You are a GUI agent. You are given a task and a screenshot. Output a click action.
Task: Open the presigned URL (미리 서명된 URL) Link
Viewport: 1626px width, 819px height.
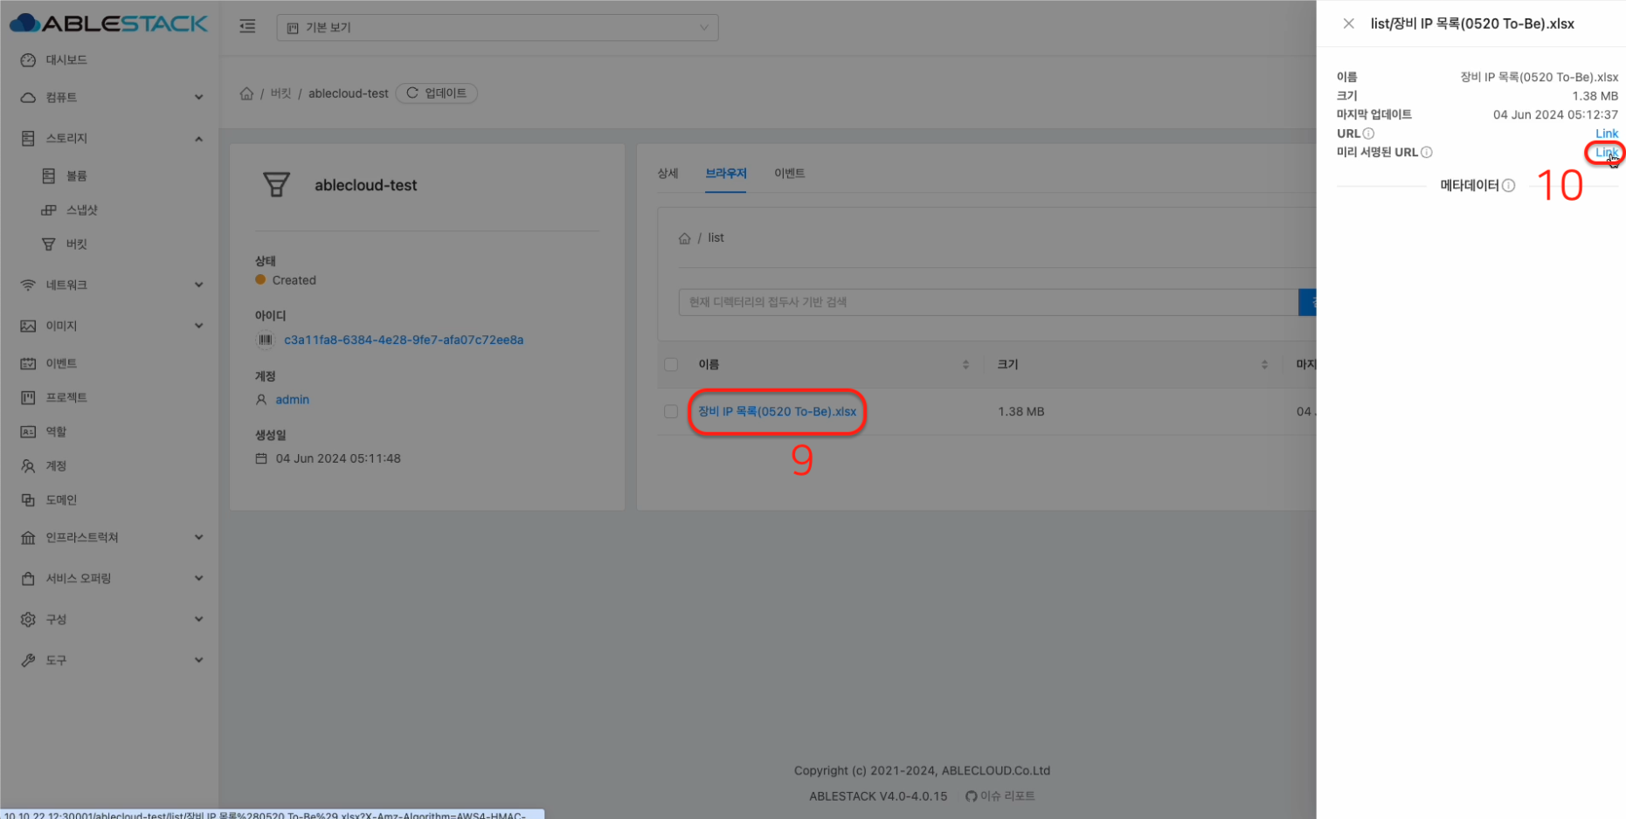(1606, 153)
